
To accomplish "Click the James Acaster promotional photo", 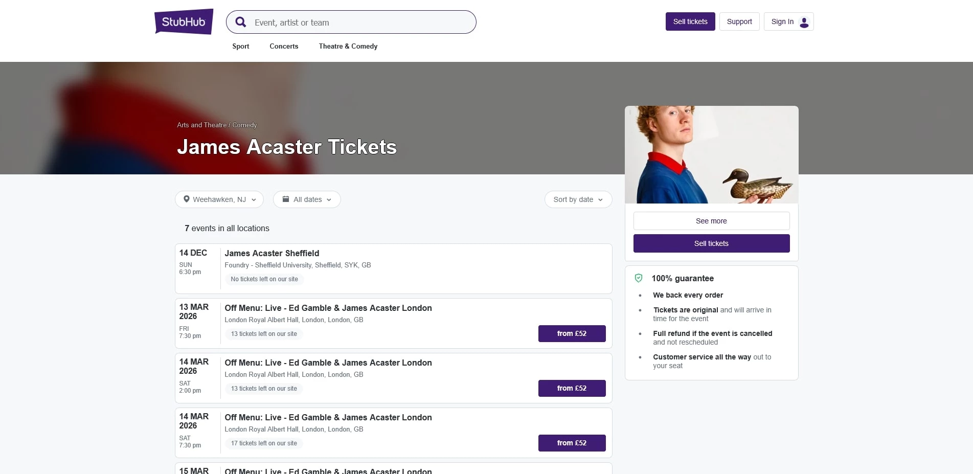I will click(x=711, y=154).
